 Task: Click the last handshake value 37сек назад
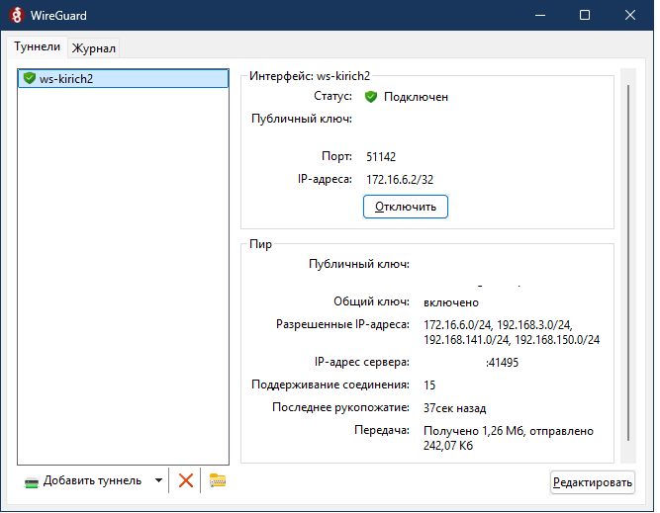(x=454, y=407)
